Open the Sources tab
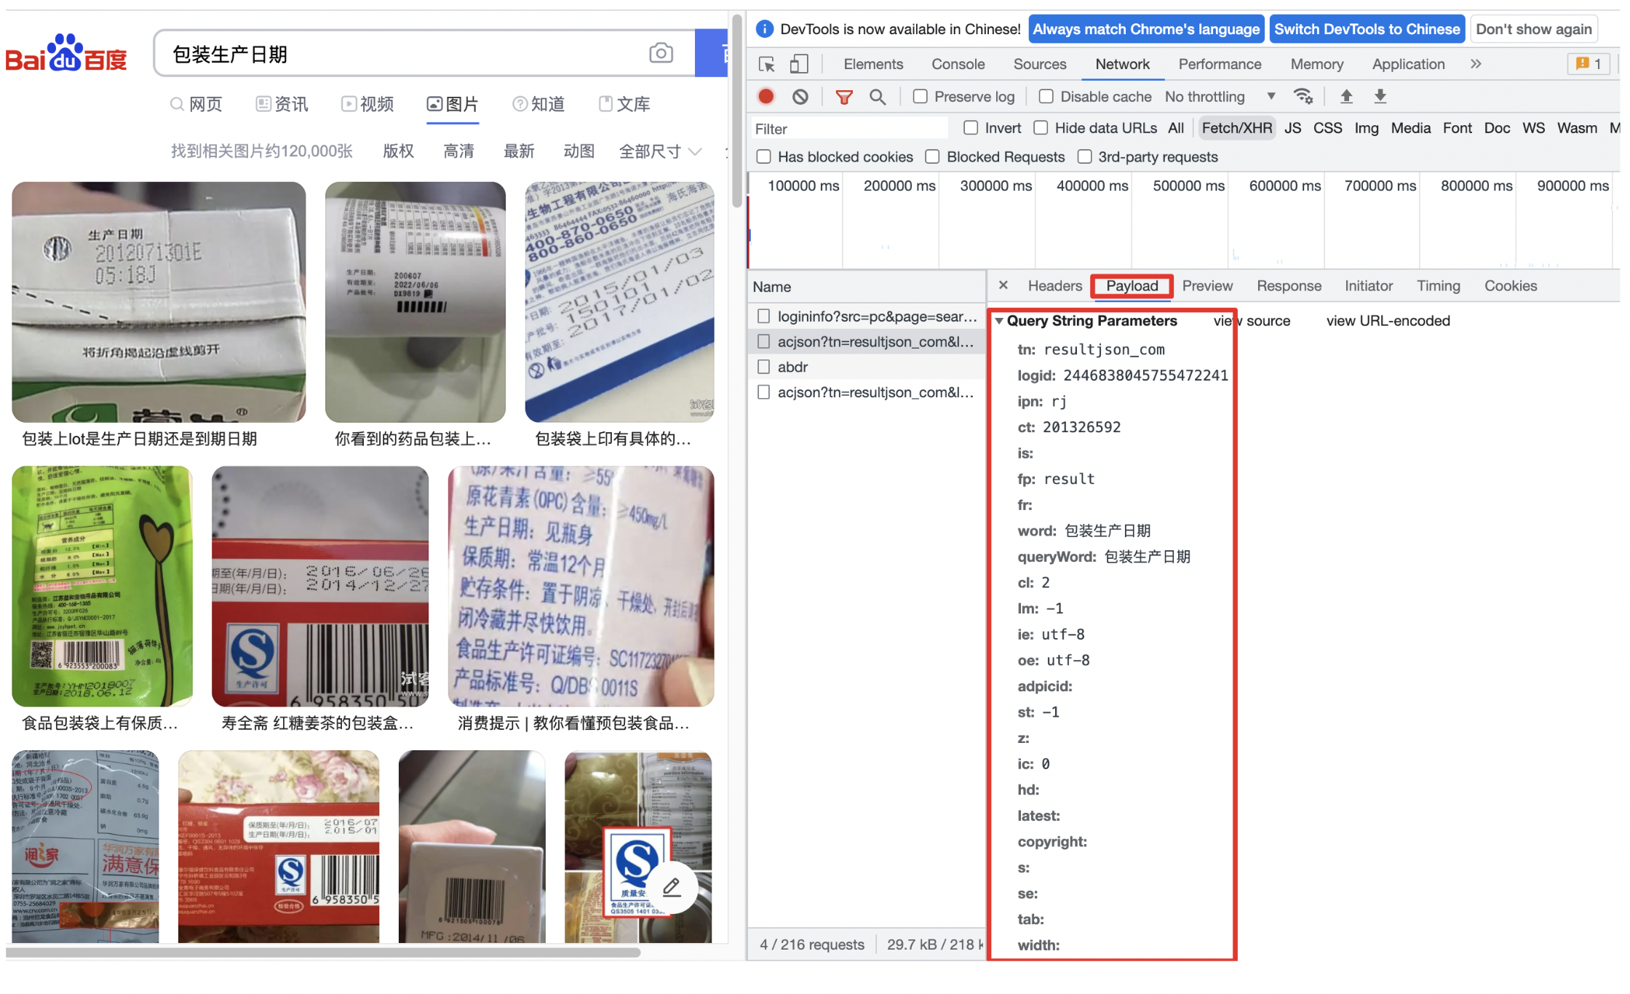This screenshot has height=994, width=1630. (1040, 64)
